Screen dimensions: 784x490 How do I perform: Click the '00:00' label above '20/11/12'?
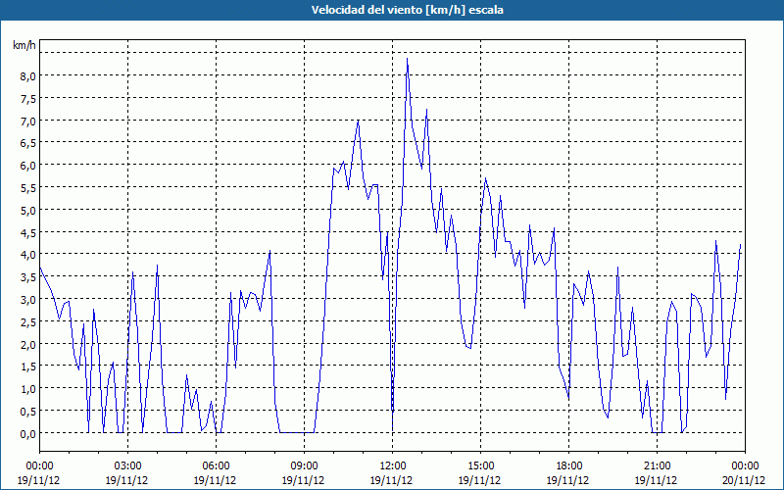tap(745, 466)
